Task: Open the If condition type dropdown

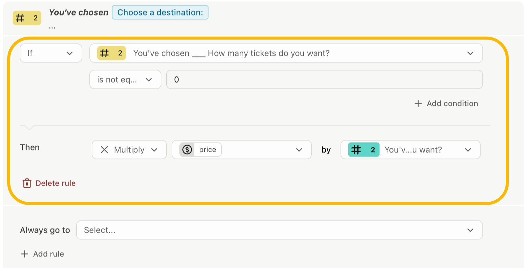Action: [51, 53]
